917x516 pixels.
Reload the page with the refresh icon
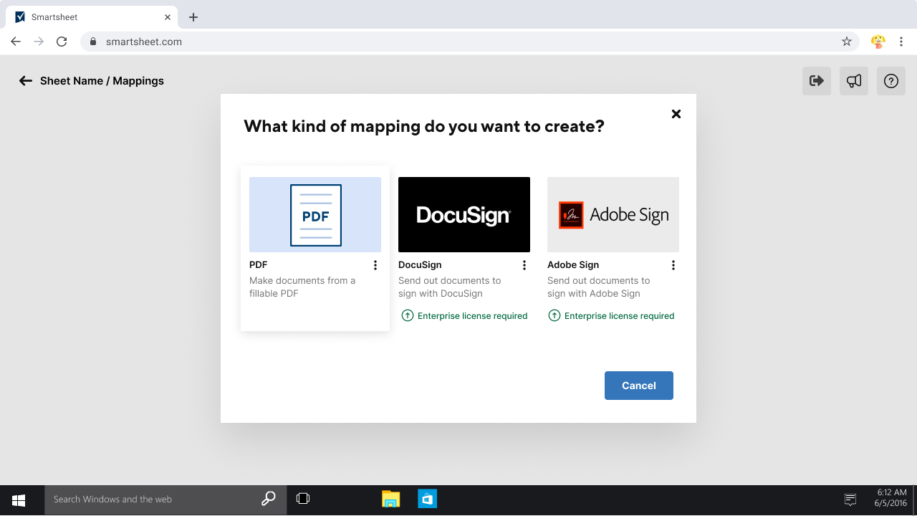tap(62, 42)
